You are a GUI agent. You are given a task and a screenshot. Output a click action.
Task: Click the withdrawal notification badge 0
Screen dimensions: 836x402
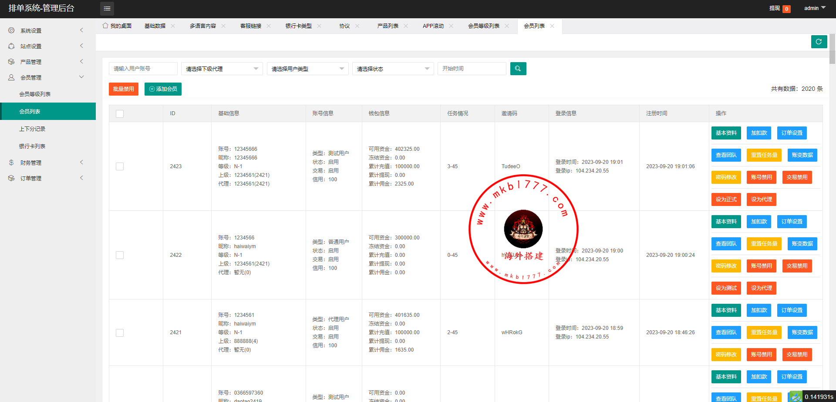(786, 9)
